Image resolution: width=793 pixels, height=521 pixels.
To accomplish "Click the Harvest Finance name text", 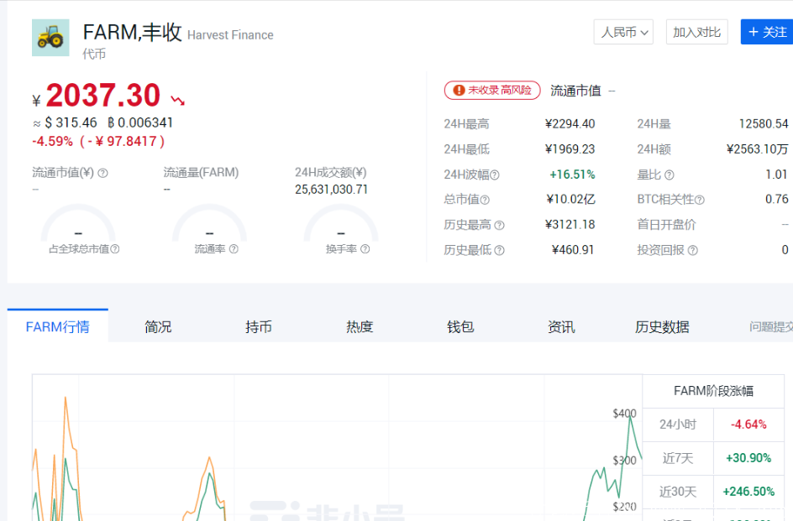I will click(230, 35).
